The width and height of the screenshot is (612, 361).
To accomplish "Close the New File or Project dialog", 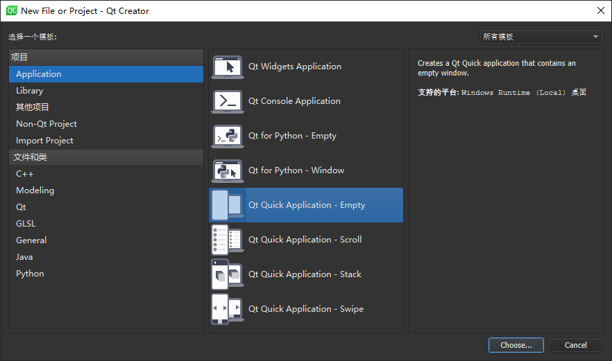I will (x=601, y=10).
